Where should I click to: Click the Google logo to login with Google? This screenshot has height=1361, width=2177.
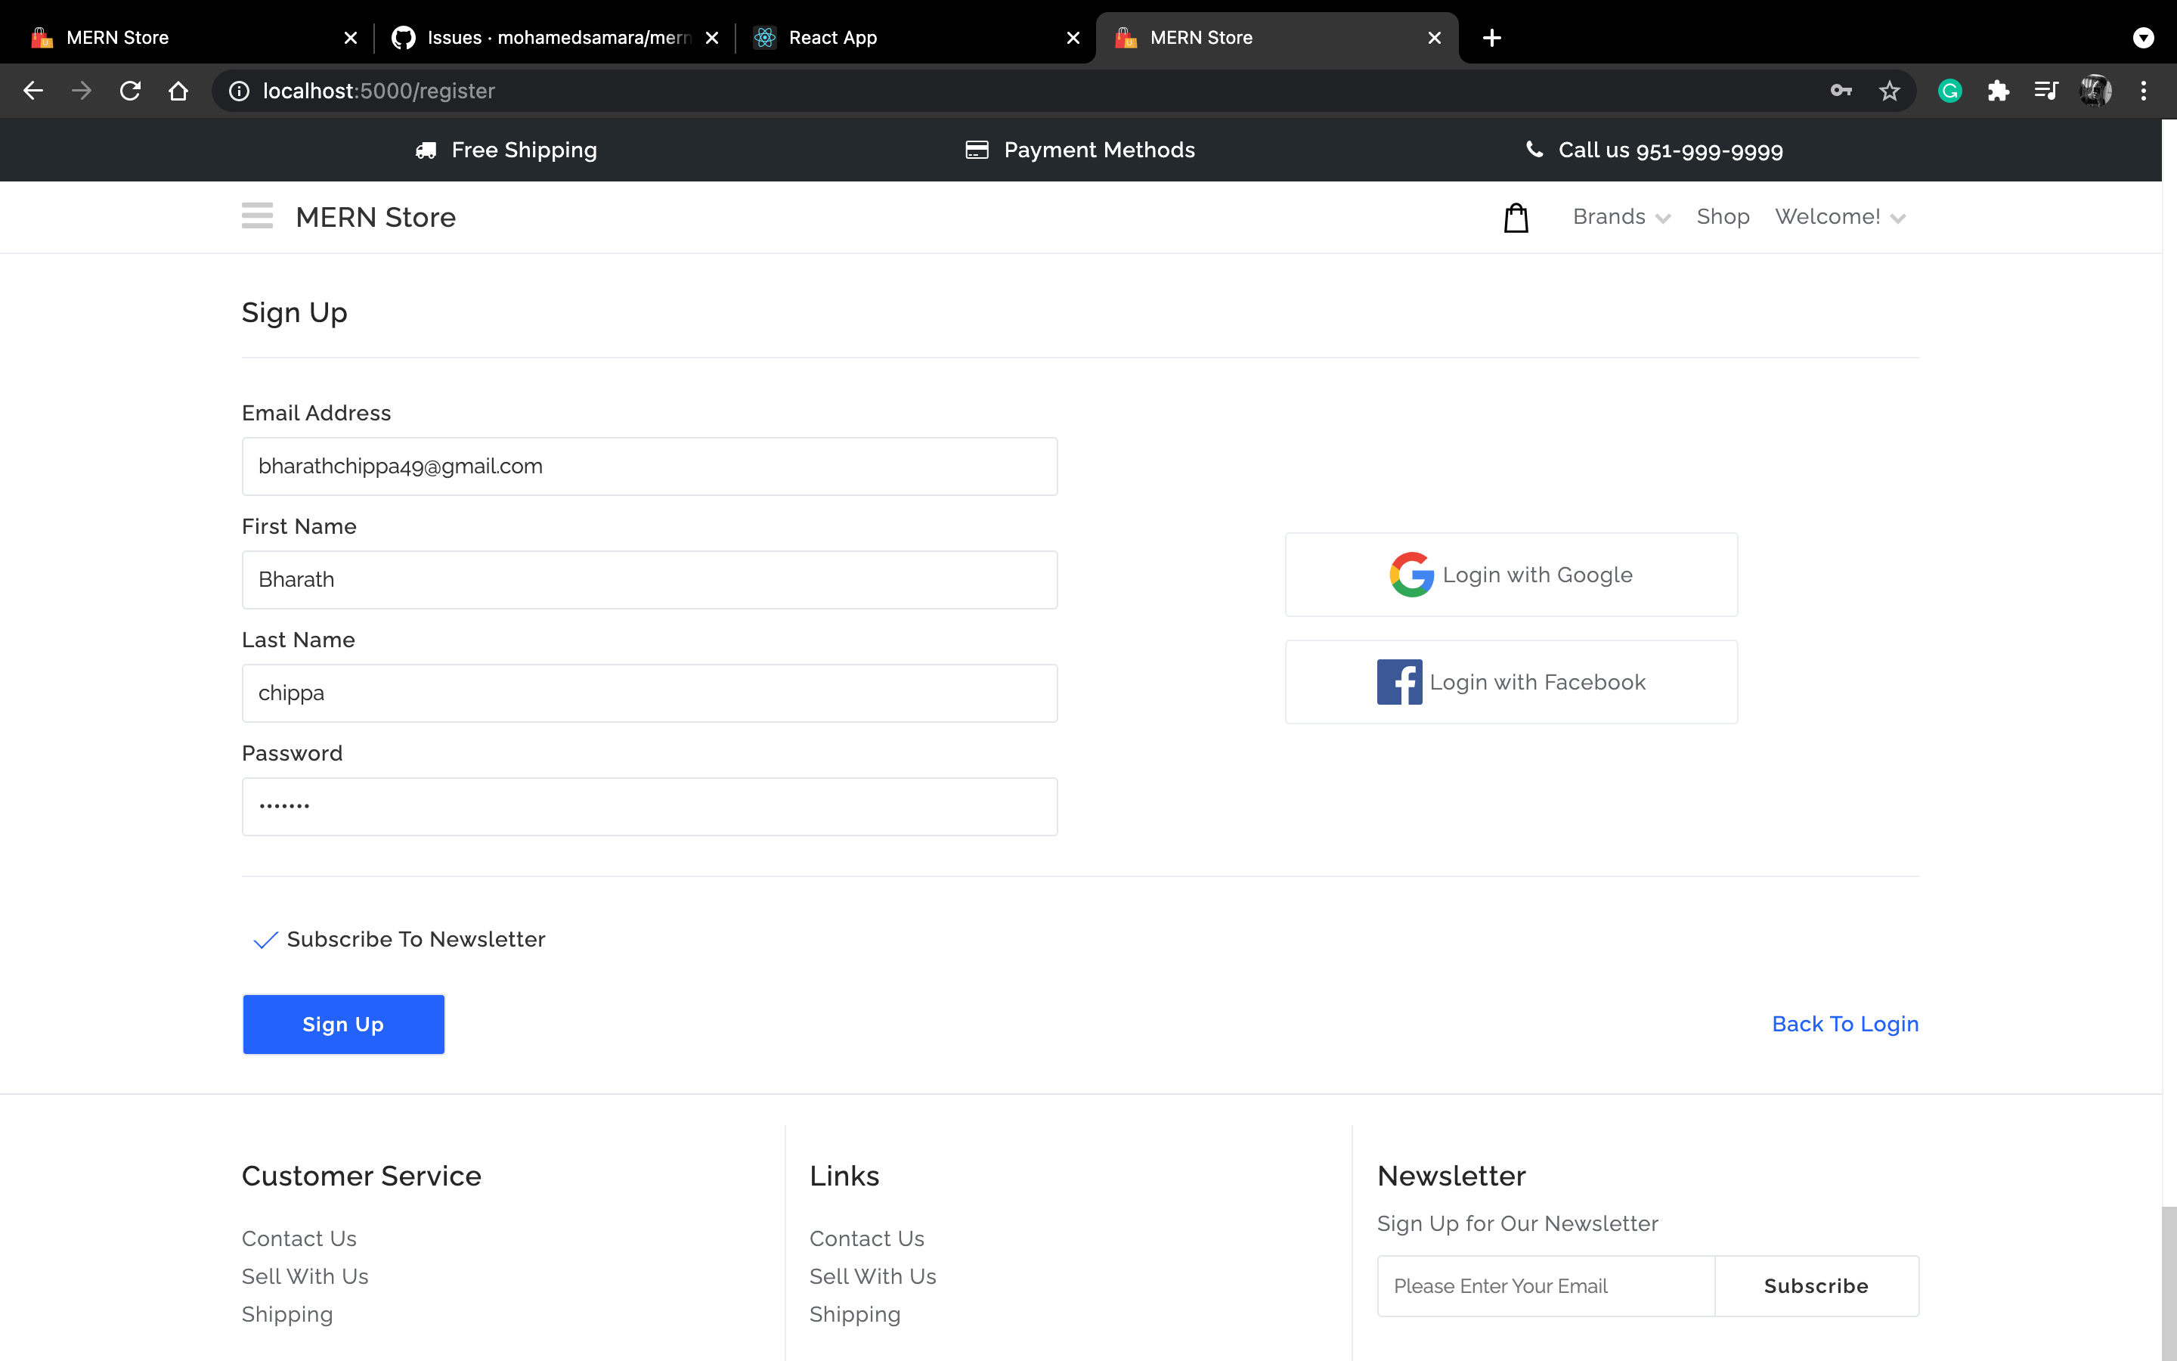[x=1411, y=575]
